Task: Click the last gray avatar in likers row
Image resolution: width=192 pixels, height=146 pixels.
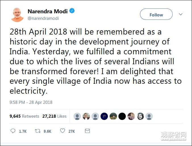Action: (149, 116)
